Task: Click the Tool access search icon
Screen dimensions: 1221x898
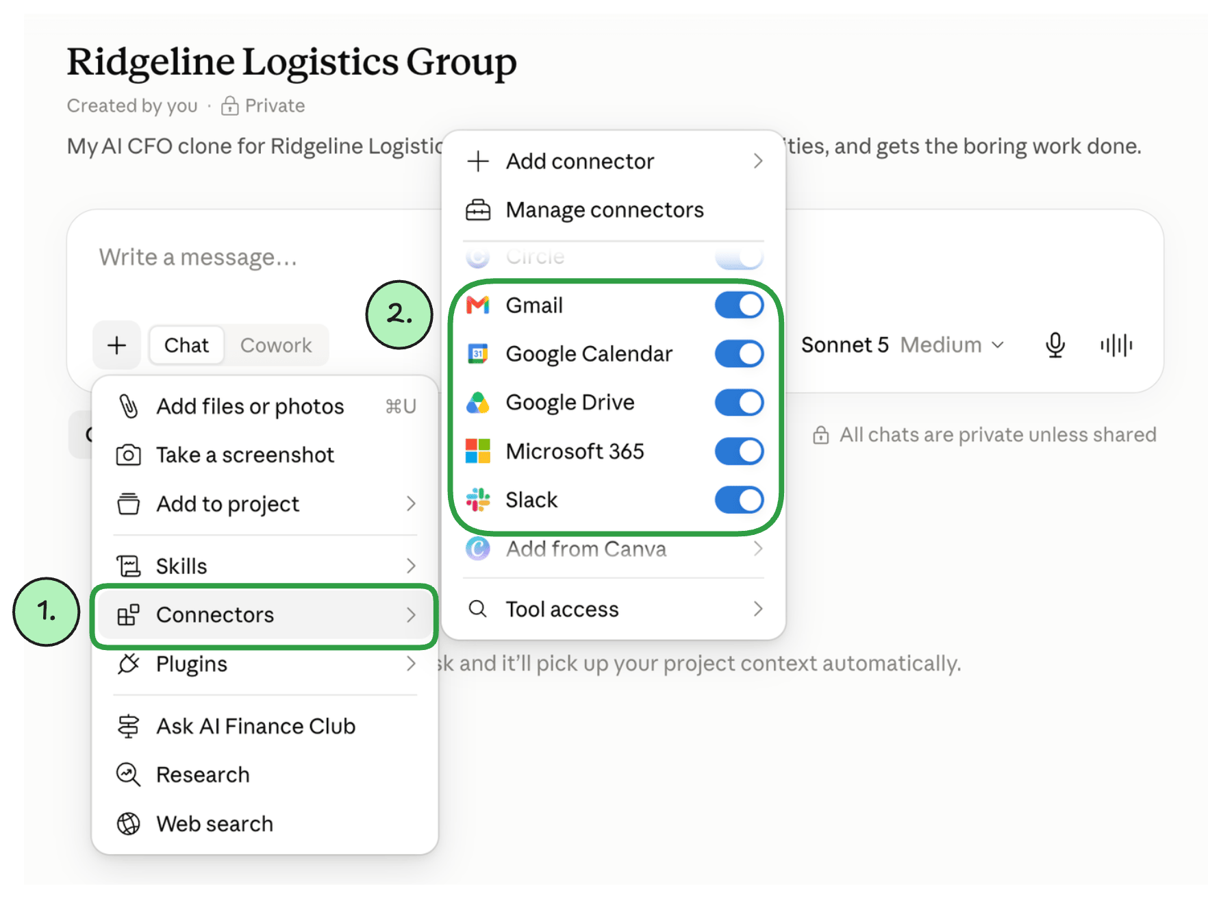Action: coord(477,609)
